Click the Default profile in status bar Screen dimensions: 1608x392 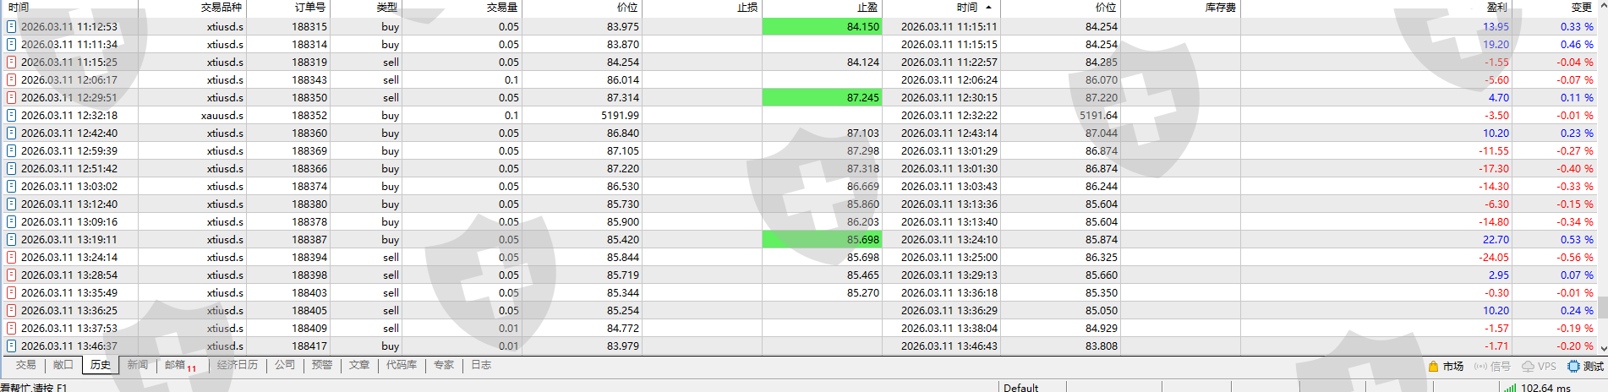point(1020,388)
